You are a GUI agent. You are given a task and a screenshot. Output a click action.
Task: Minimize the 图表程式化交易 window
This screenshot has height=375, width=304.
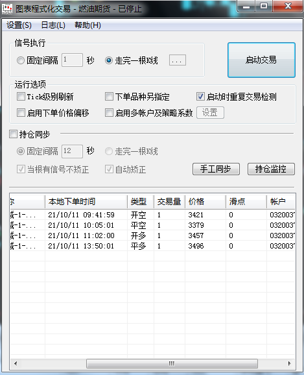click(246, 6)
